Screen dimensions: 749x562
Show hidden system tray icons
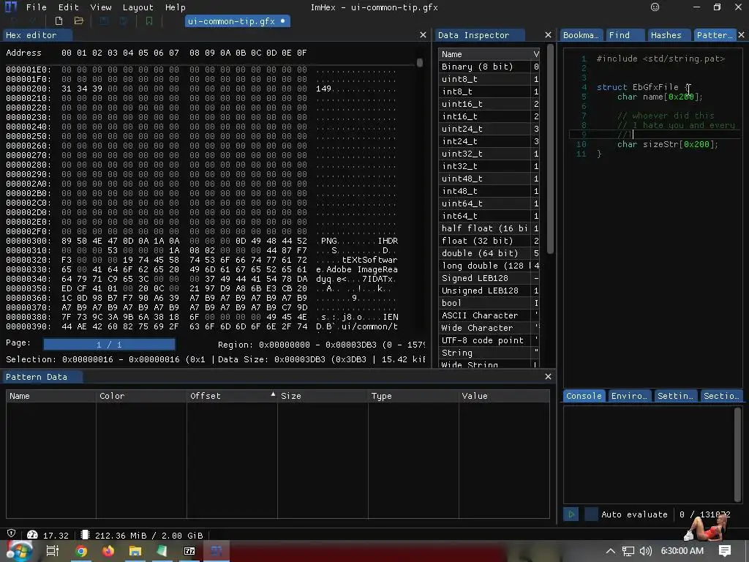coord(611,551)
